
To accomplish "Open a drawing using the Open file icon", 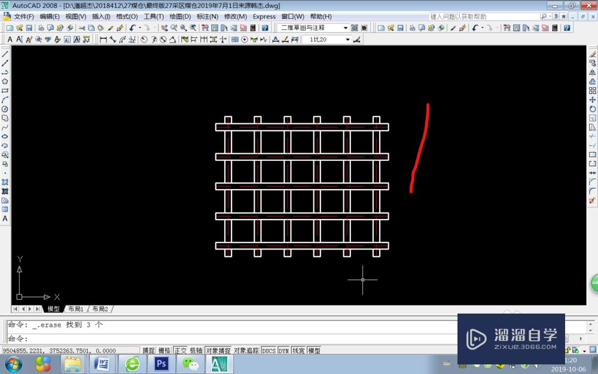I will (18, 27).
